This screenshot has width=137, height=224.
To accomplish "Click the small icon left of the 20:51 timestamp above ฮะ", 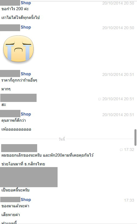I will tap(100, 99).
